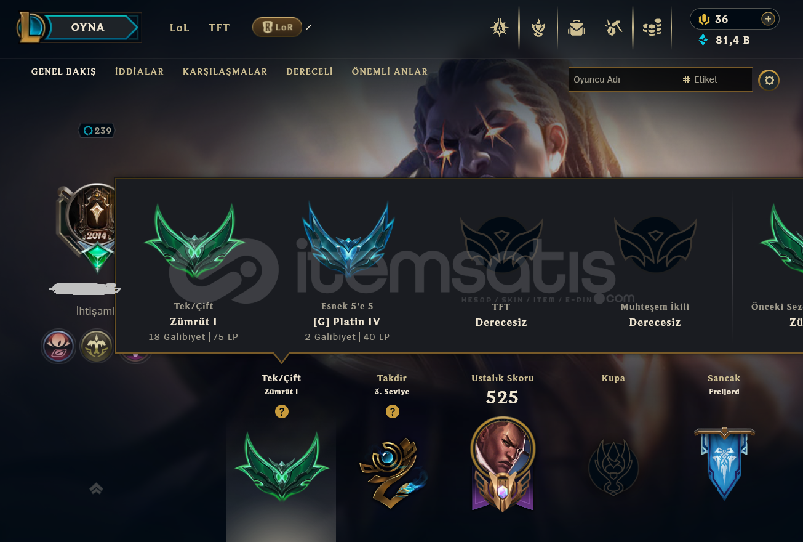The image size is (803, 542).
Task: Open the Store coins icon
Action: pos(652,28)
